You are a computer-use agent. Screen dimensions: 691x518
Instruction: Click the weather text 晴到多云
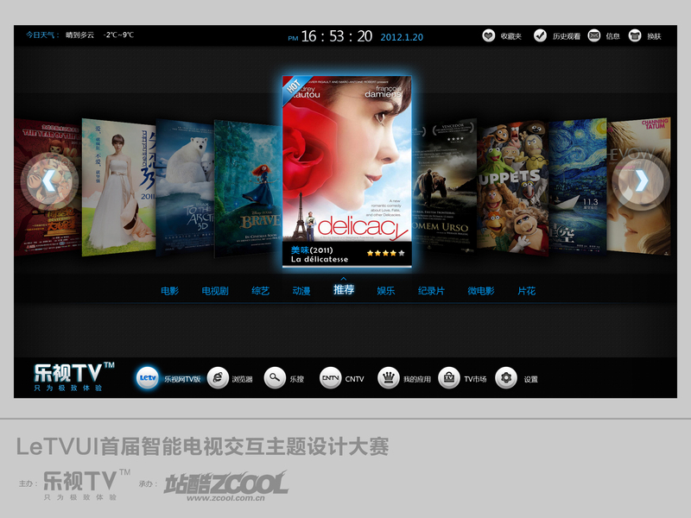point(79,35)
